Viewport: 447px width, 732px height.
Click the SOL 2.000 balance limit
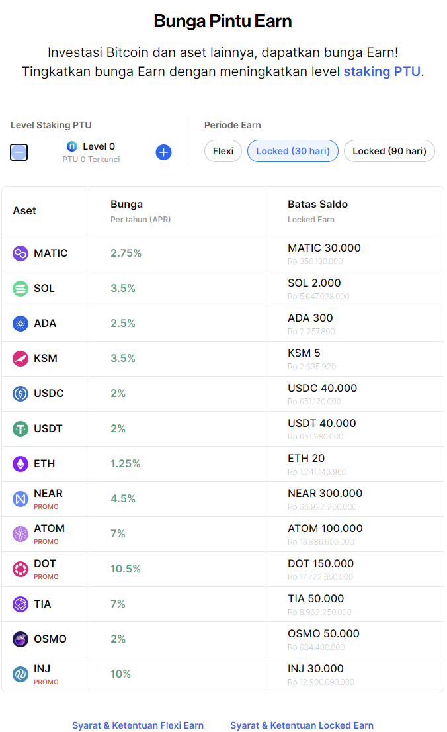(314, 283)
